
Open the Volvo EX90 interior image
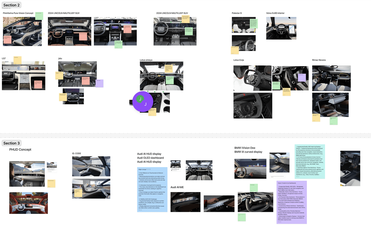281,28
